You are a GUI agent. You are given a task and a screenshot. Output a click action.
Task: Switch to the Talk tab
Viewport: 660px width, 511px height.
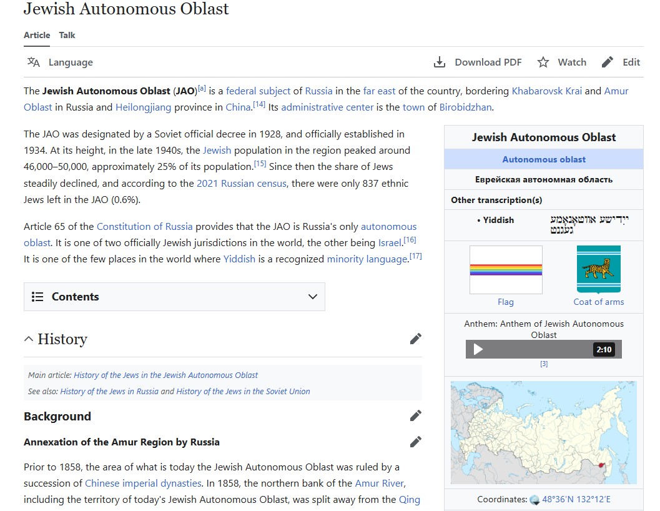67,36
